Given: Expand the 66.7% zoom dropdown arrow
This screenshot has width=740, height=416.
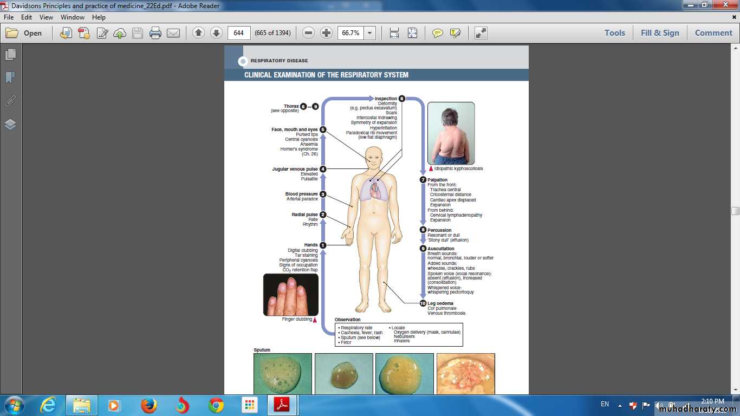Looking at the screenshot, I should tap(370, 33).
